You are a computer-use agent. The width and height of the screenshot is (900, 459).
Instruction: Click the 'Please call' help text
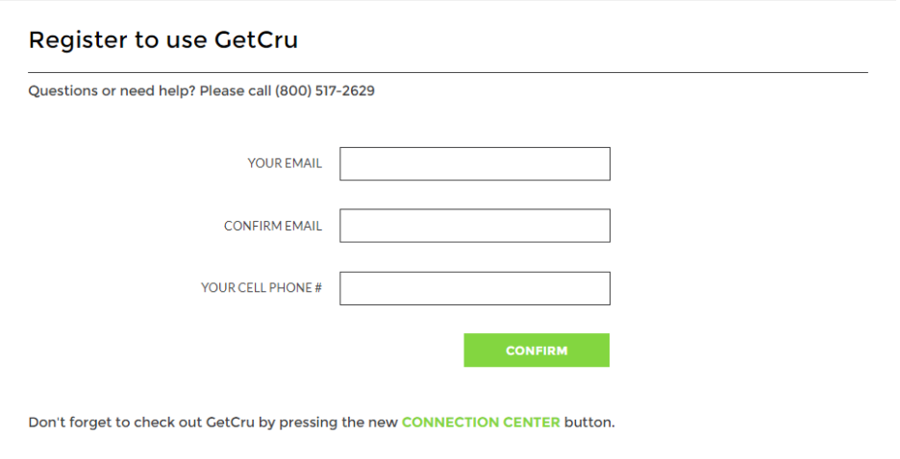[235, 92]
